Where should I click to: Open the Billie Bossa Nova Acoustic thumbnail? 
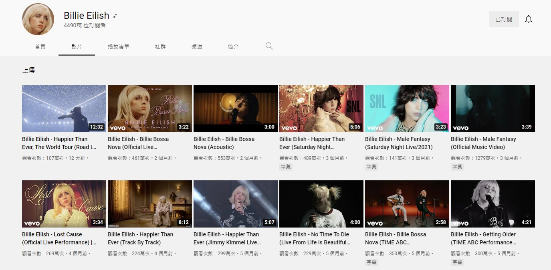click(236, 109)
